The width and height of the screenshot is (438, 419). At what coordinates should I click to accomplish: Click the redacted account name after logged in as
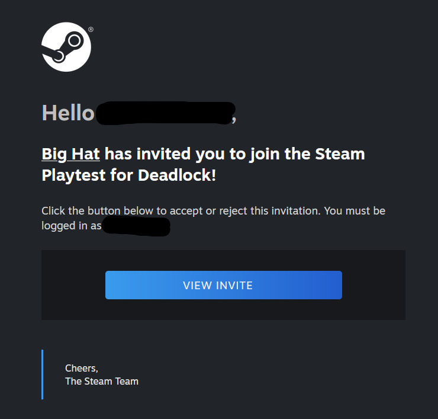pos(136,226)
